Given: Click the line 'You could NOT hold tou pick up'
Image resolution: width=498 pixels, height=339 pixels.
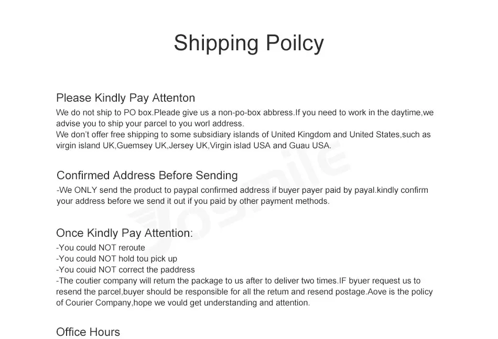Looking at the screenshot, I should tap(116, 259).
